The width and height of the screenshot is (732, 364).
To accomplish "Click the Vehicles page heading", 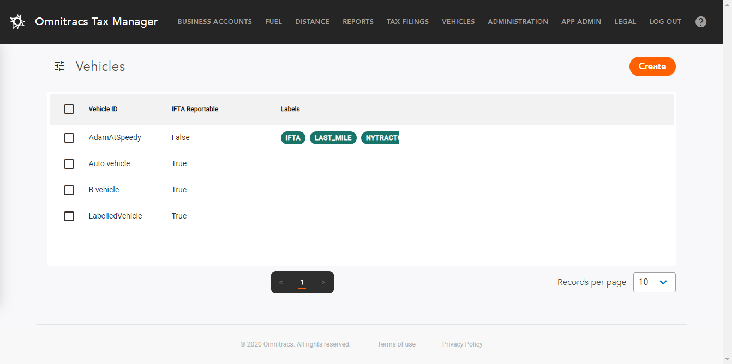I will pyautogui.click(x=100, y=66).
